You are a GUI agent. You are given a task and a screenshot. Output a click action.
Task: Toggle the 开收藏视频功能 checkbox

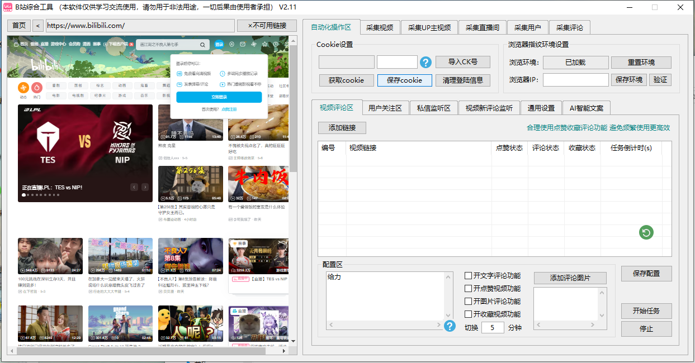coord(469,314)
